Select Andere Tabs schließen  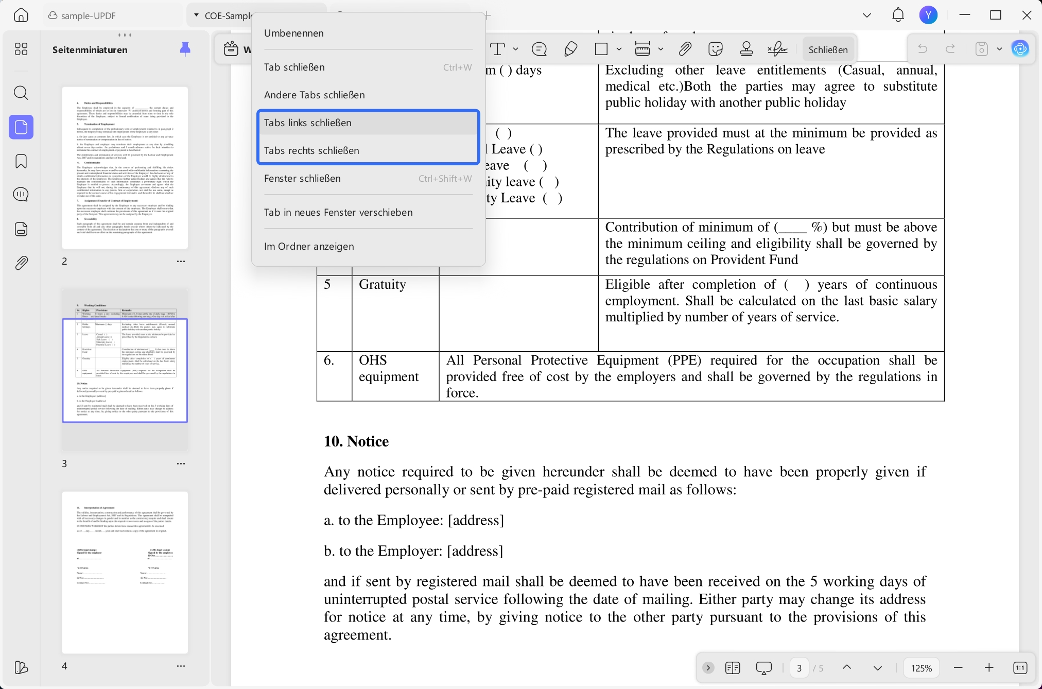pyautogui.click(x=369, y=95)
